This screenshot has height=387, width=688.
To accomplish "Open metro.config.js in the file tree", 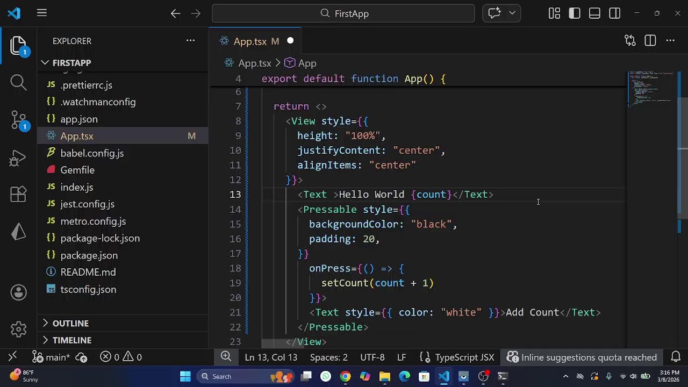I will (x=123, y=221).
